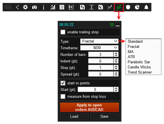Open the list icon in toolbar
The image size is (164, 124).
62,7
